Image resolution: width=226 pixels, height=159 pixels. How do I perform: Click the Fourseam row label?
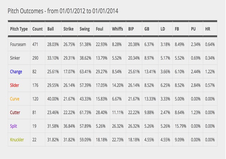pos(18,45)
